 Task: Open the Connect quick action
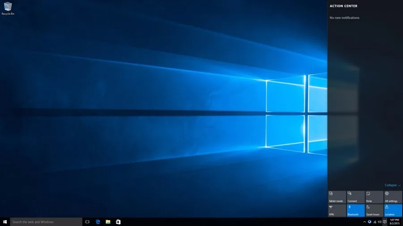pos(356,197)
